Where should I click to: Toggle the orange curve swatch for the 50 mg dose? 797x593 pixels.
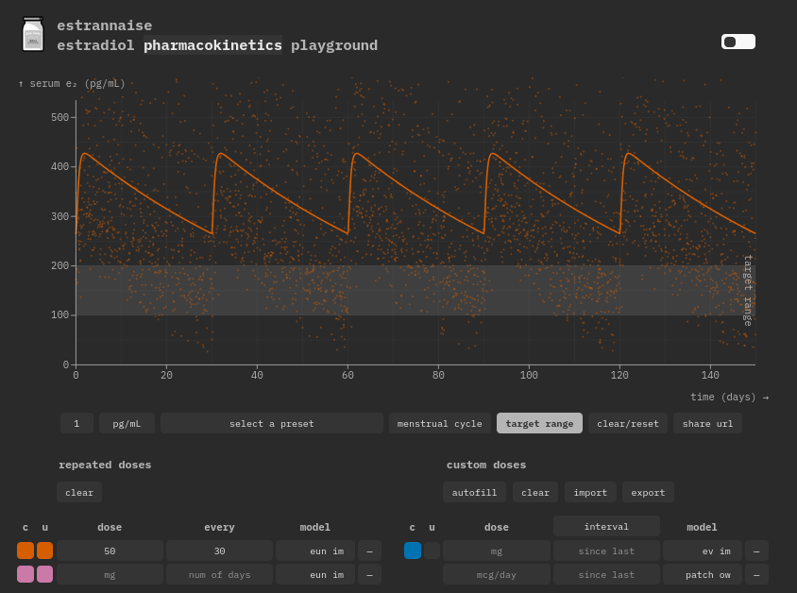click(x=25, y=551)
